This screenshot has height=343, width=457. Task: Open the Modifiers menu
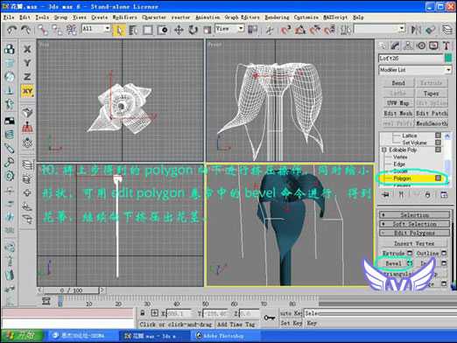[124, 17]
